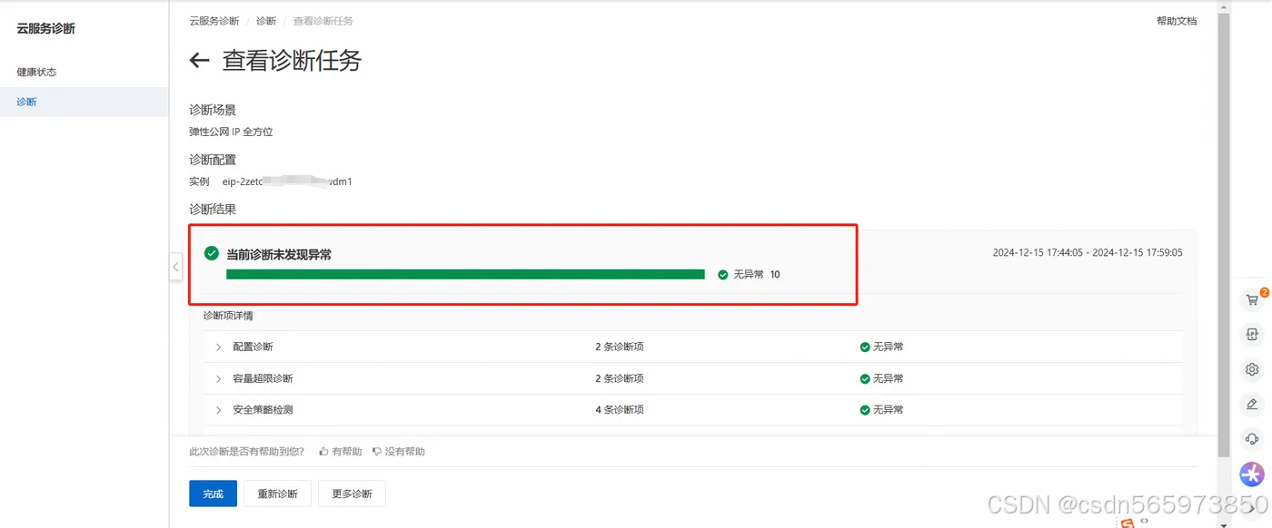Viewport: 1272px width, 528px height.
Task: Click the API debug icon below the cart
Action: click(1252, 335)
